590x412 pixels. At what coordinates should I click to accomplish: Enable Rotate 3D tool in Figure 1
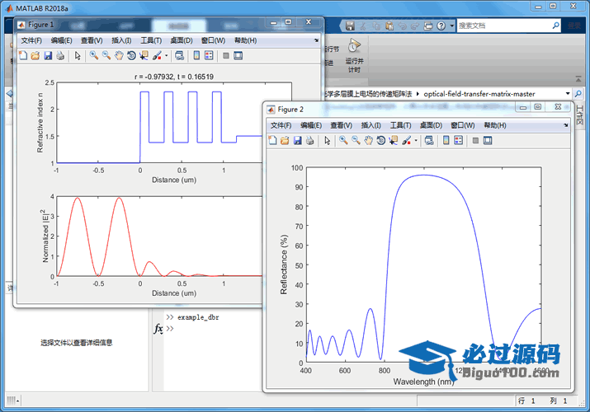point(131,55)
